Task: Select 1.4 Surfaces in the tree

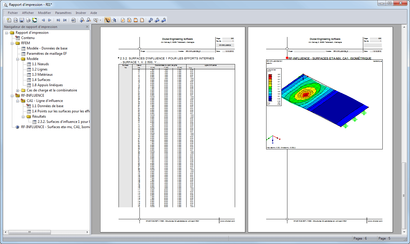Action: tap(41, 80)
